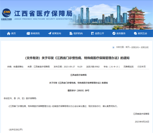Set font size to small (小)
The width and height of the screenshot is (153, 133).
(x=117, y=67)
